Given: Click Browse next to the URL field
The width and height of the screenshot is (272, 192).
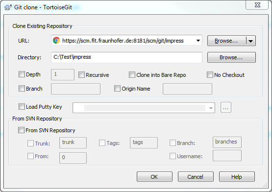Looking at the screenshot, I should tap(227, 41).
